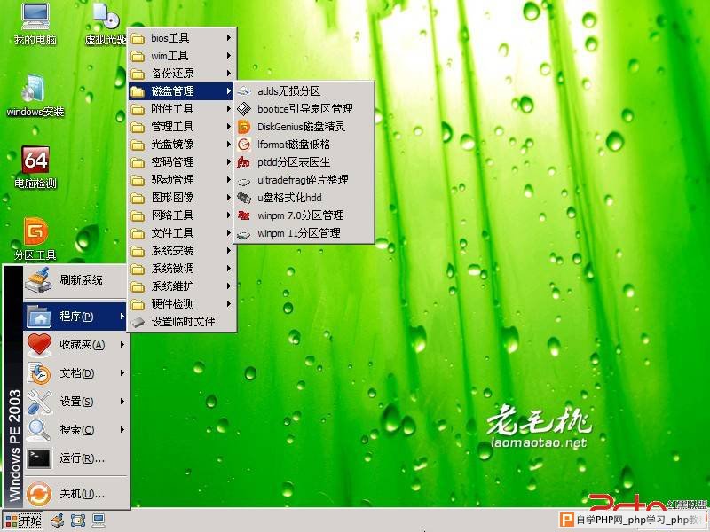
Task: Choose 运行(R)... from start menu
Action: (75, 458)
